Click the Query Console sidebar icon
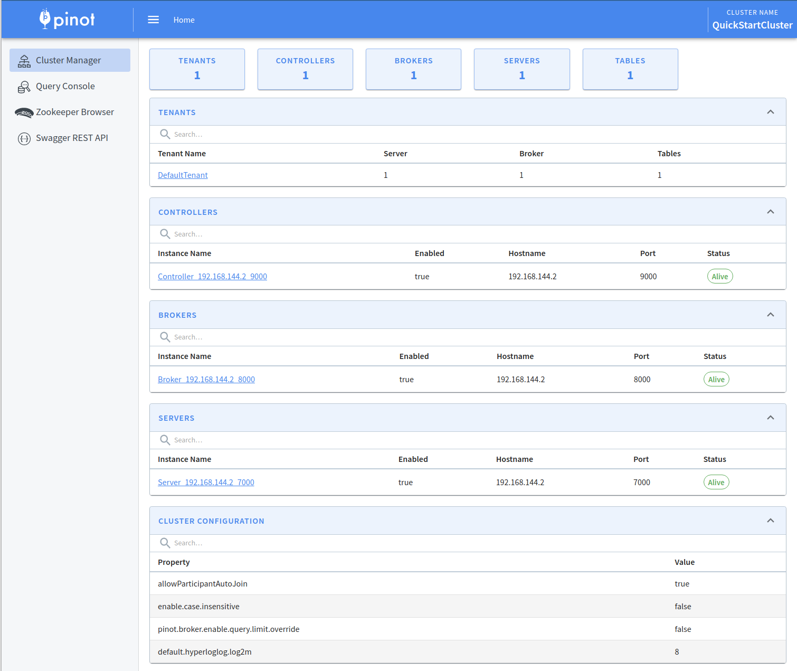The width and height of the screenshot is (797, 671). tap(24, 87)
